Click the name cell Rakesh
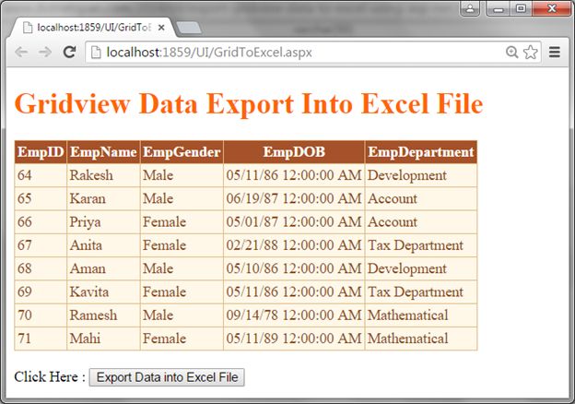Image resolution: width=575 pixels, height=404 pixels. point(103,175)
